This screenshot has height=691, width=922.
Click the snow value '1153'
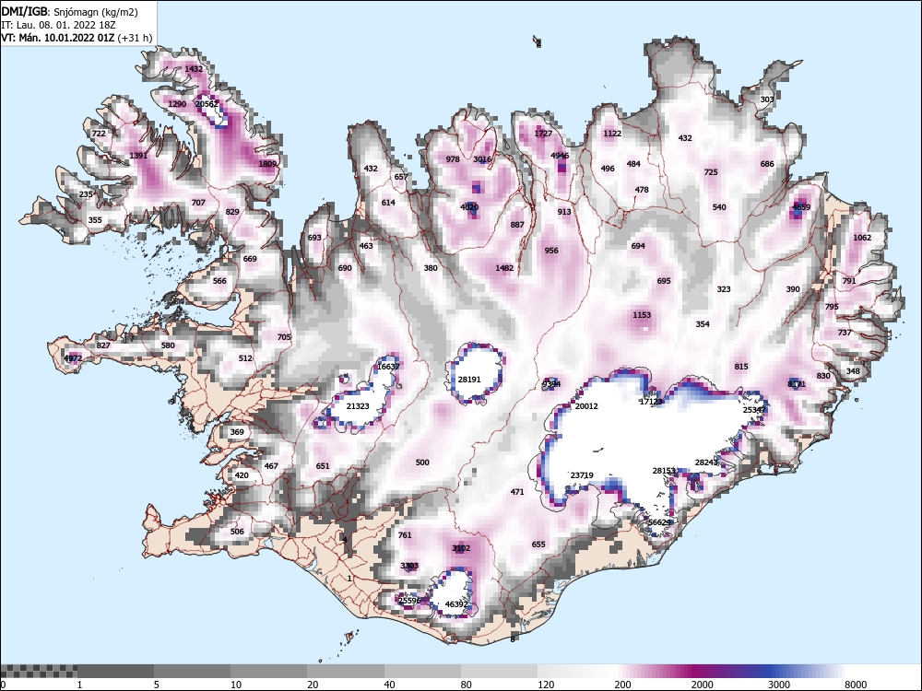(x=642, y=315)
